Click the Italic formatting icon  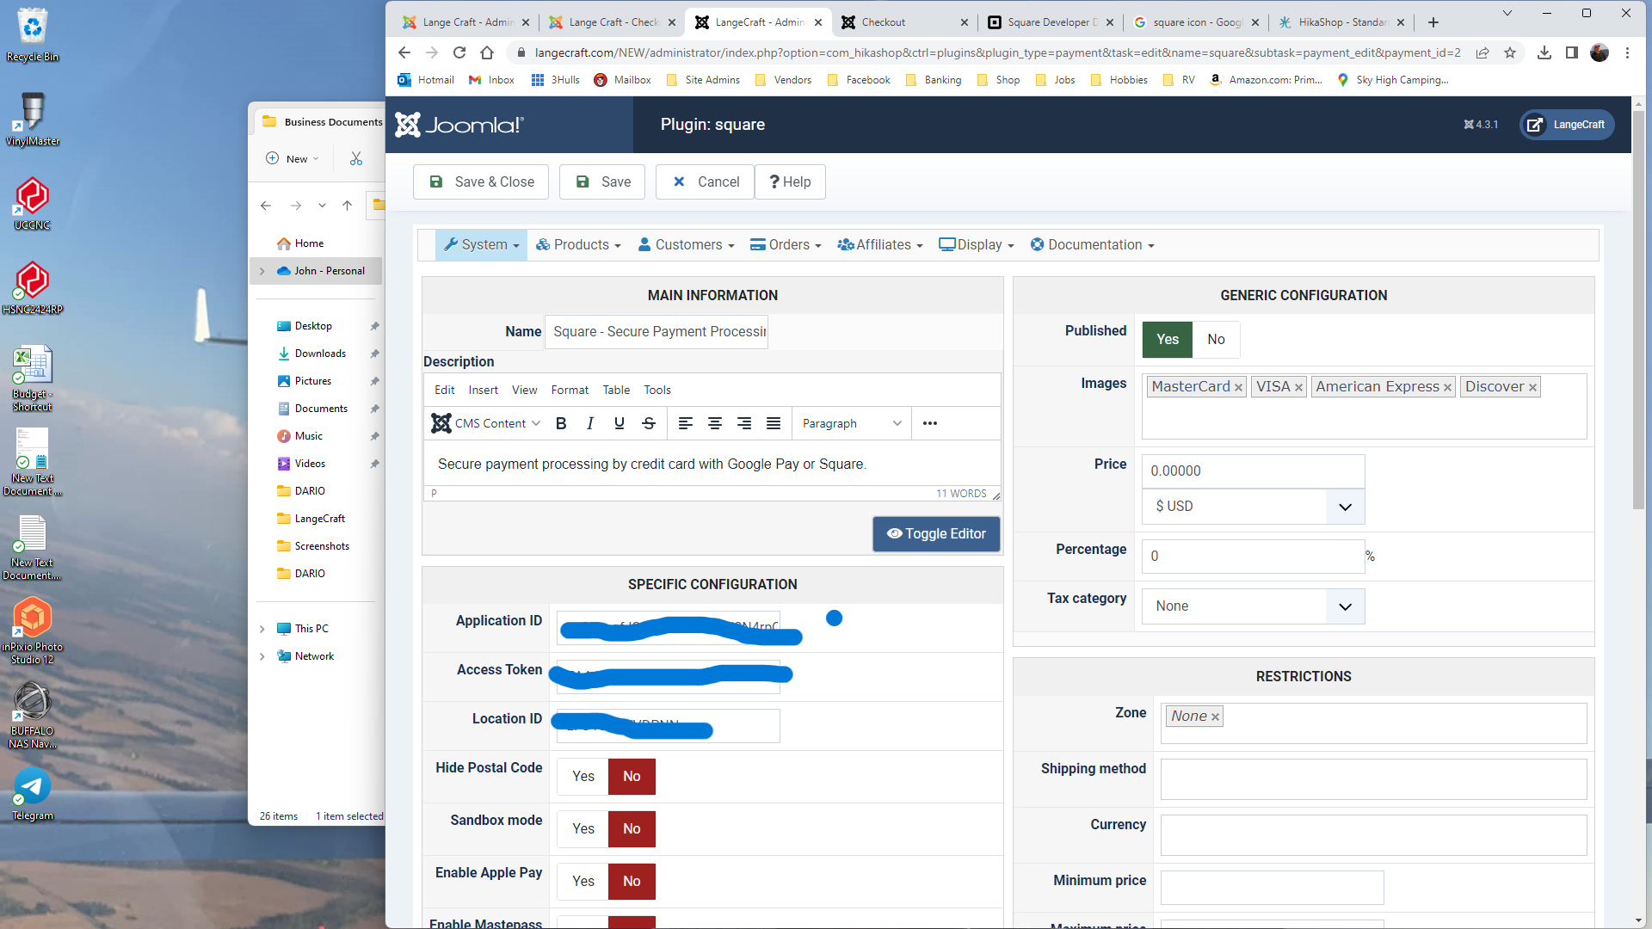[x=590, y=423]
